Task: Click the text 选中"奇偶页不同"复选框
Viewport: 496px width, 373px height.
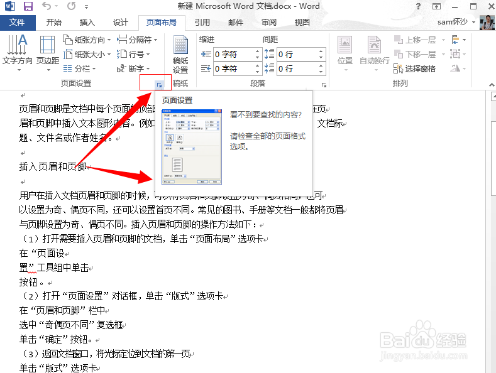Action: pos(71,325)
